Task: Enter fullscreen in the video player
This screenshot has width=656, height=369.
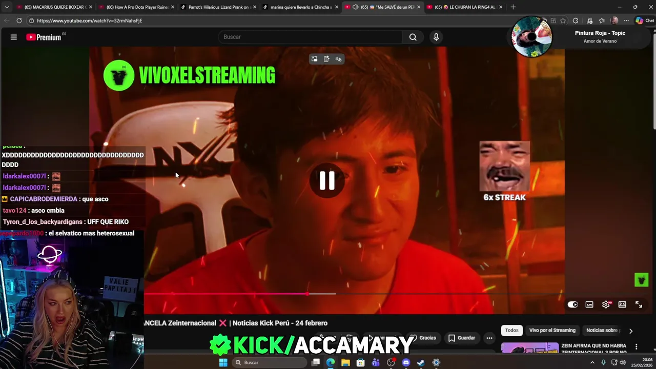Action: point(639,304)
